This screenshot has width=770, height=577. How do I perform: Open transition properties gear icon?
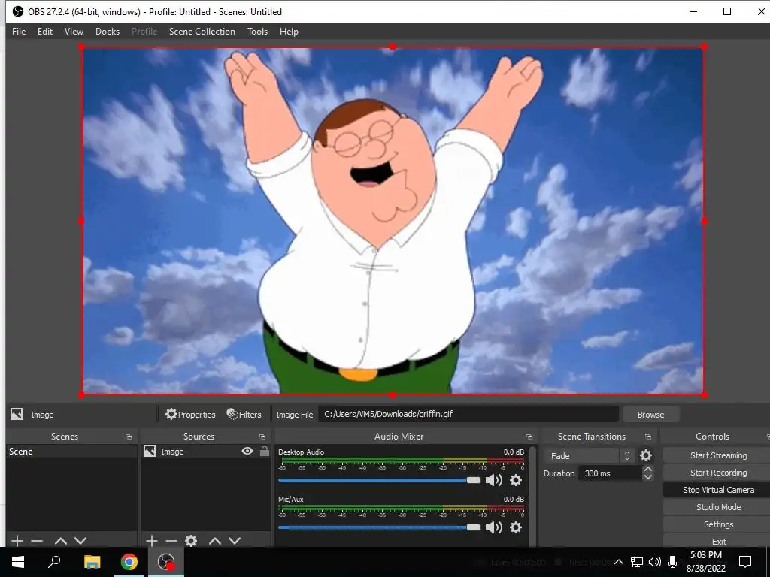tap(646, 456)
